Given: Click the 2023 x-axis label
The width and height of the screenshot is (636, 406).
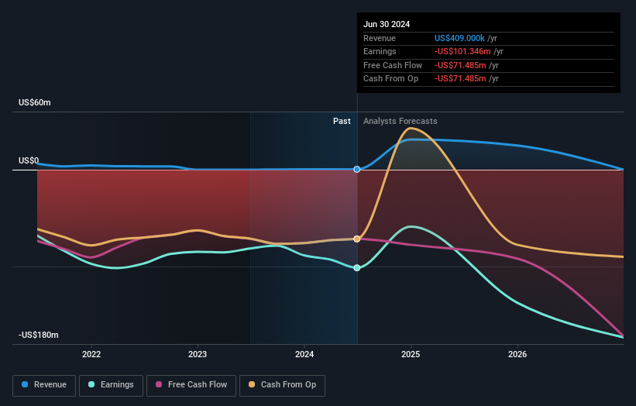Looking at the screenshot, I should pos(198,354).
